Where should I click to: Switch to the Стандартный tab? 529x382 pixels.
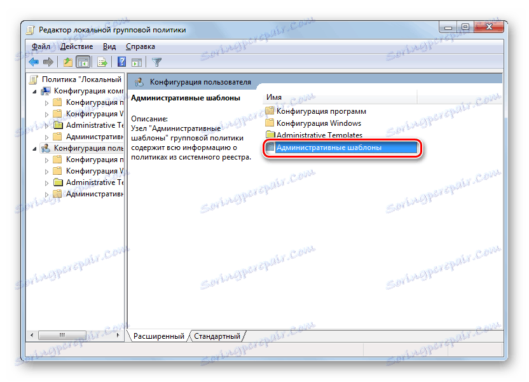217,336
